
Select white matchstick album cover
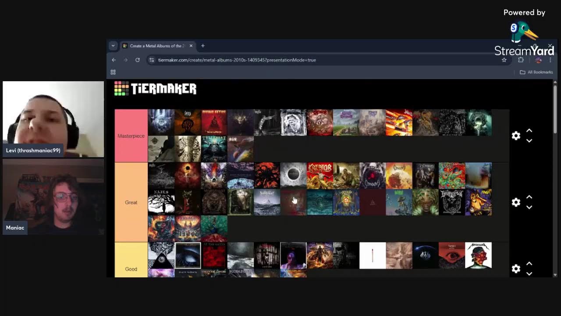pos(373,255)
